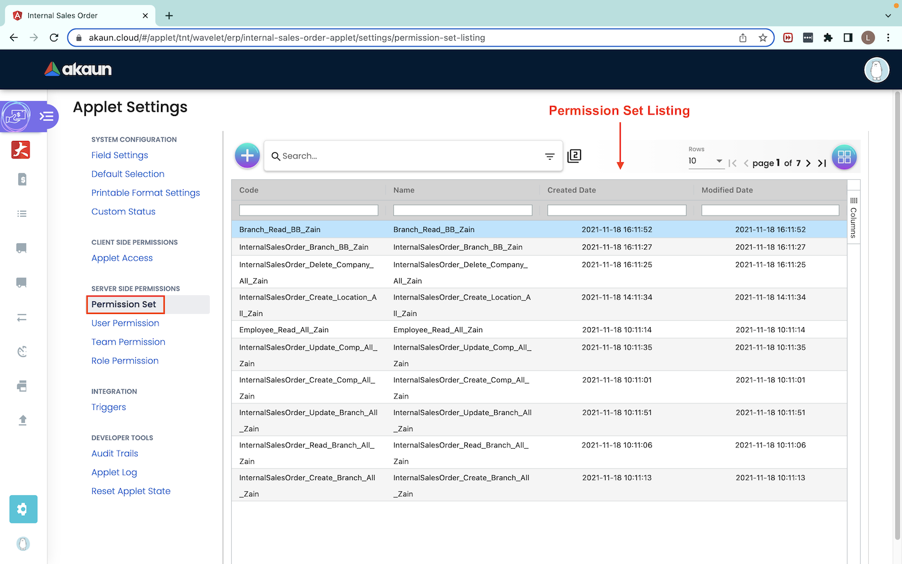The width and height of the screenshot is (902, 564).
Task: Collapse the sidebar with the menu toggle icon
Action: click(46, 116)
